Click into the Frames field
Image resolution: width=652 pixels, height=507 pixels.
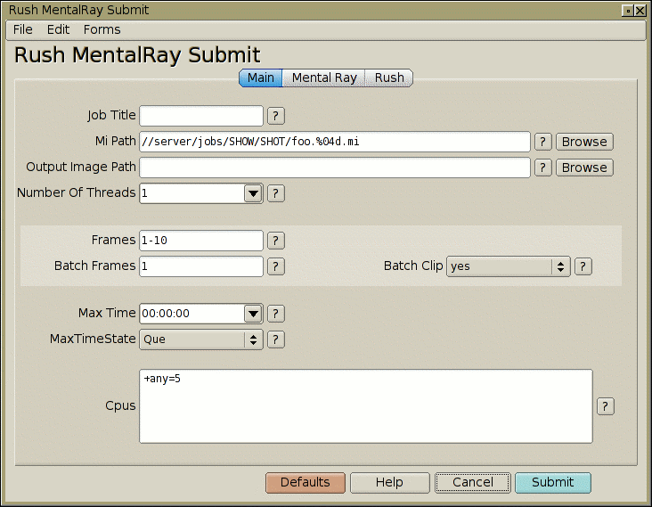pos(201,241)
